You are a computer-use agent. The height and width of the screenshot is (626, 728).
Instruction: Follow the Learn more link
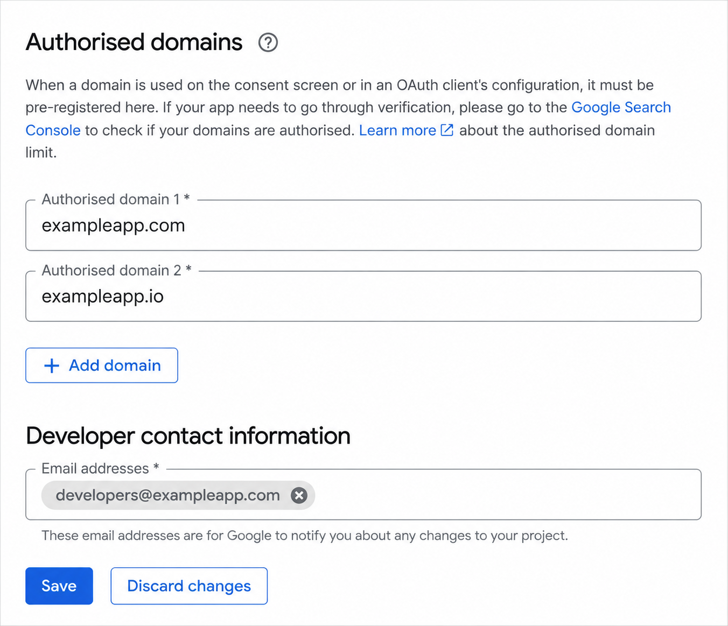(406, 130)
